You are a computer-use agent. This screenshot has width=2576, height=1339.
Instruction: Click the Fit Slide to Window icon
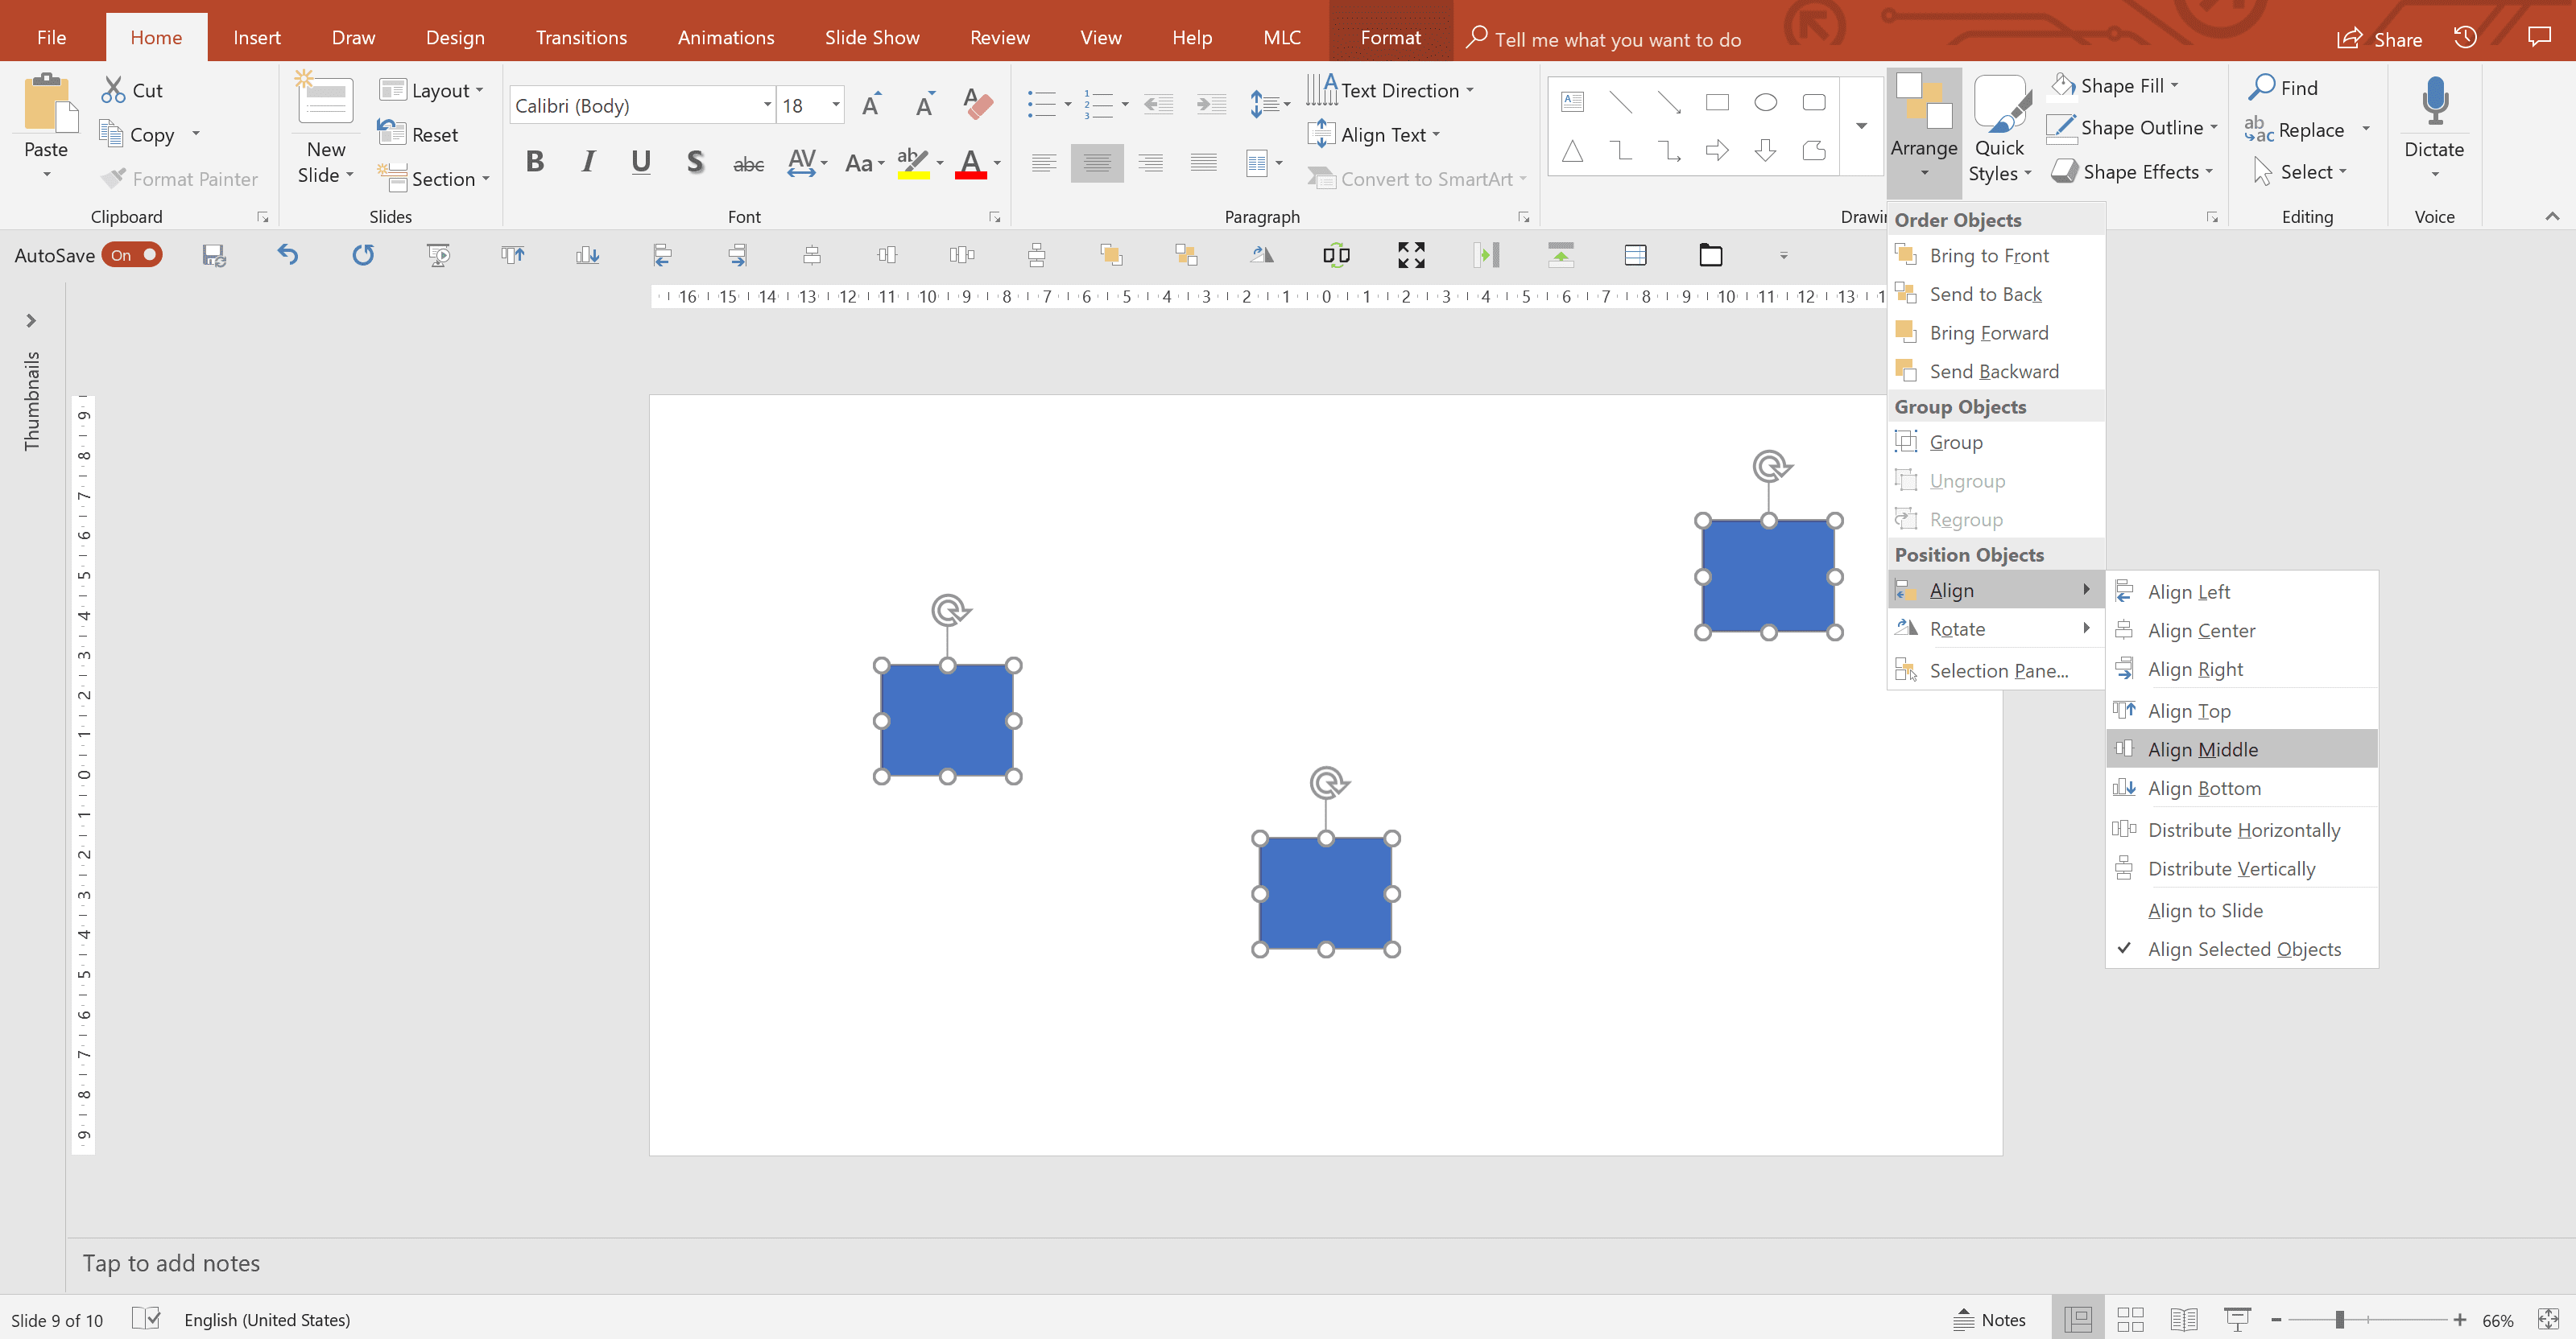[x=2548, y=1319]
